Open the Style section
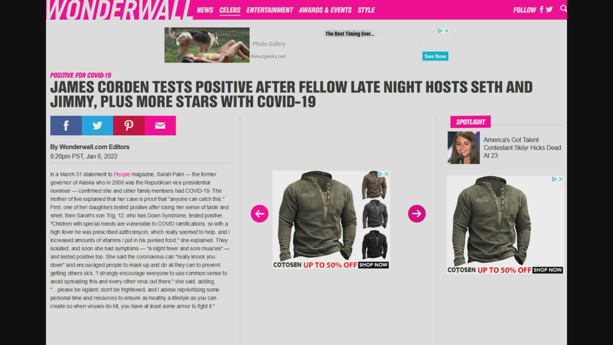Screen dimensions: 613x345 366,10
